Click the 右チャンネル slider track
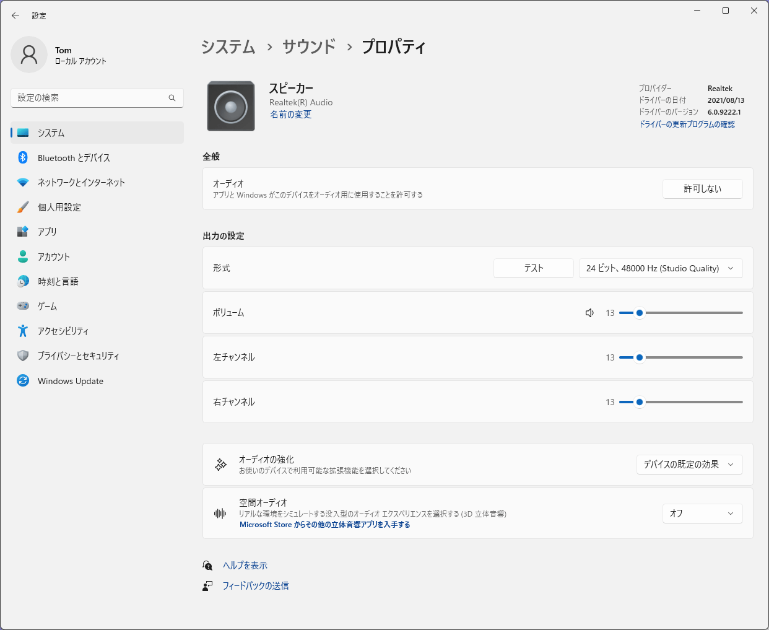Viewport: 769px width, 630px height. (x=681, y=402)
